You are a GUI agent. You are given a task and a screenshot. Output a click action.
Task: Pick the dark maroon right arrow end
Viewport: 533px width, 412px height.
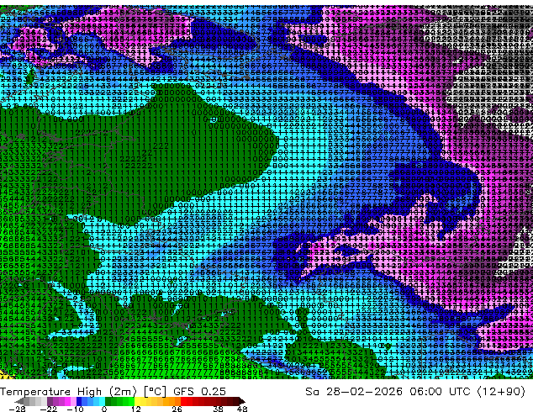(x=241, y=401)
